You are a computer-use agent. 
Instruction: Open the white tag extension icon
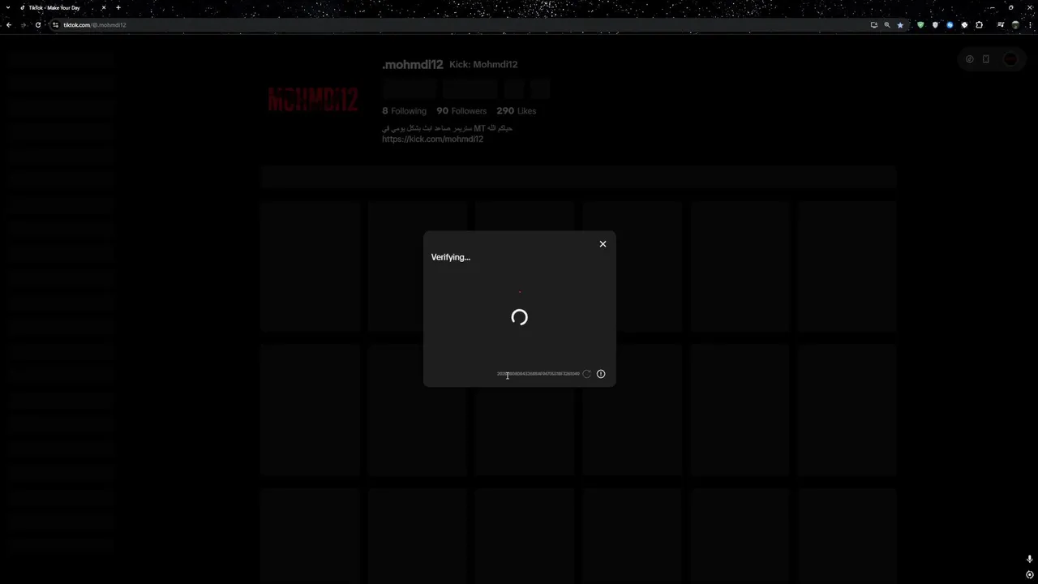[964, 25]
